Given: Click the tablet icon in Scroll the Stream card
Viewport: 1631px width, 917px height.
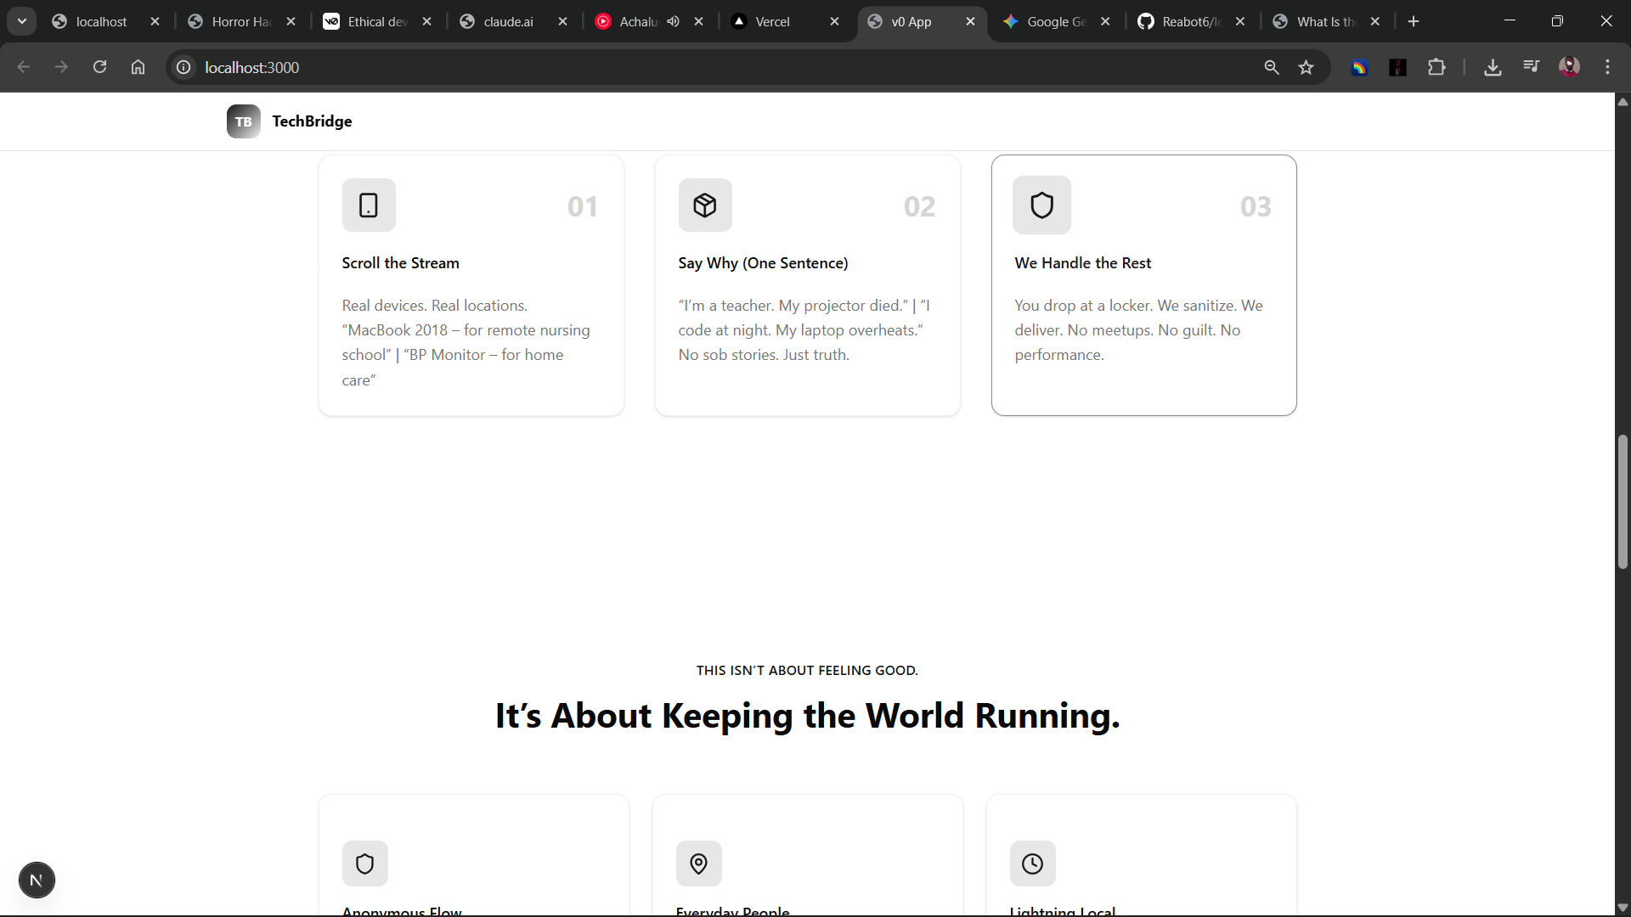Looking at the screenshot, I should (x=369, y=205).
